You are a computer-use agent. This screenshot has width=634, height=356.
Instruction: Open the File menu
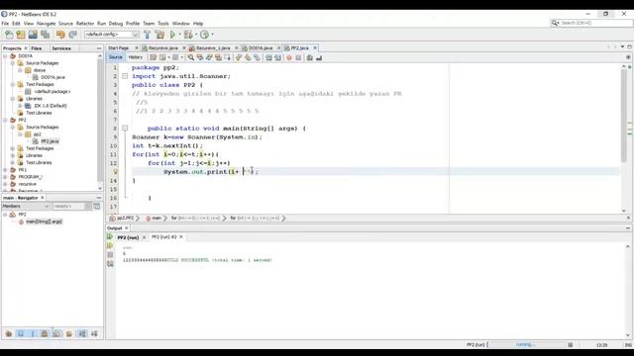[x=5, y=24]
